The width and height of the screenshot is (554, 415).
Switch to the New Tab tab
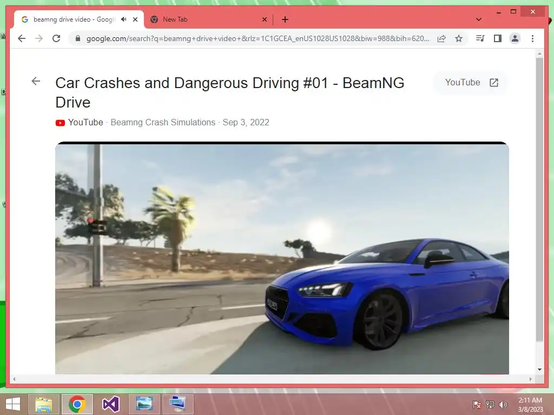coord(208,19)
